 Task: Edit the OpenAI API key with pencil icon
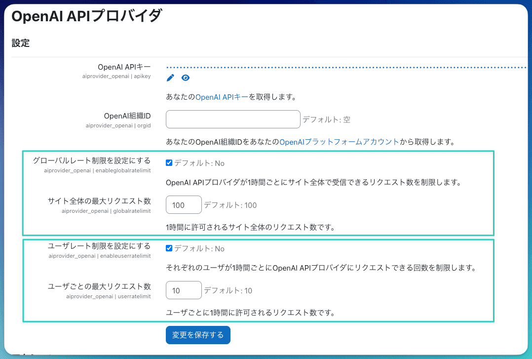tap(170, 78)
